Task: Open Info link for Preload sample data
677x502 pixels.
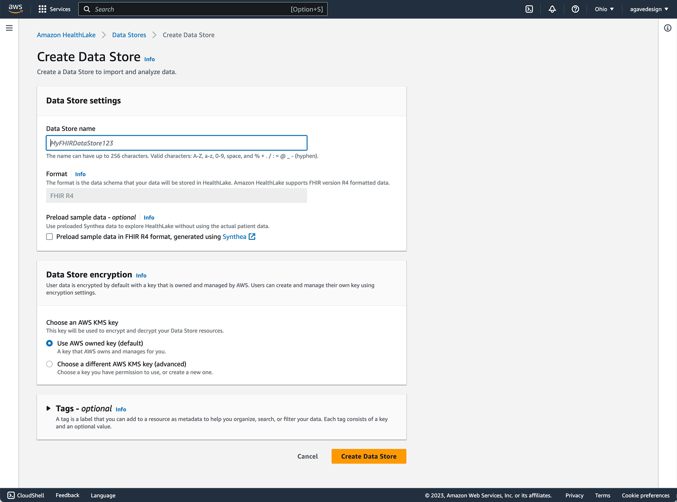Action: tap(149, 218)
